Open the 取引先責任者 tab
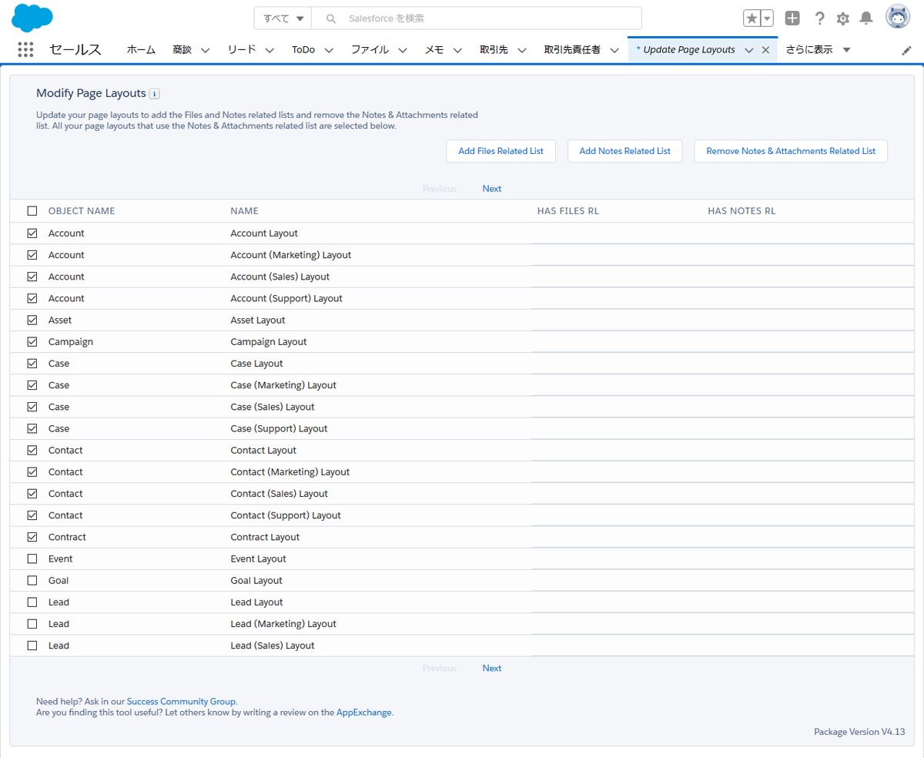 point(572,49)
